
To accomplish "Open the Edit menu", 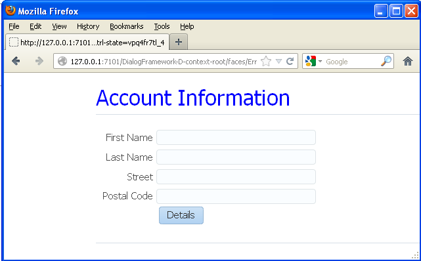I will click(35, 26).
